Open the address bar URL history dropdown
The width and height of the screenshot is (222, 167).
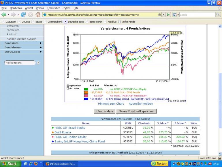tap(163, 15)
